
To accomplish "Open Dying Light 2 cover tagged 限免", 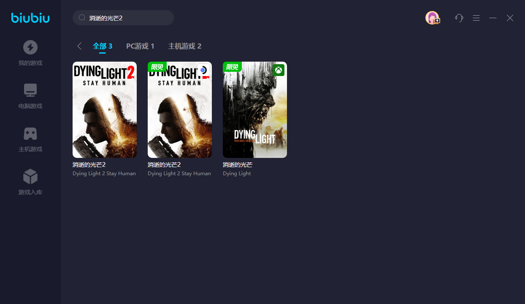I will pos(180,110).
